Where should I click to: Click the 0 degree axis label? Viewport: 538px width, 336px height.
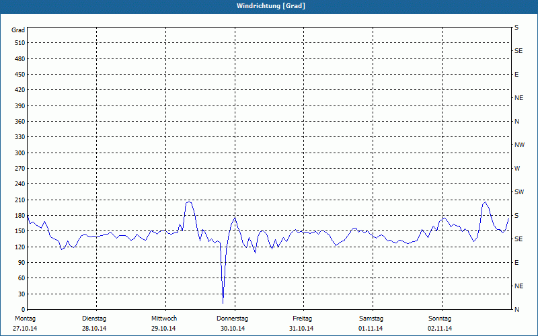(x=23, y=309)
